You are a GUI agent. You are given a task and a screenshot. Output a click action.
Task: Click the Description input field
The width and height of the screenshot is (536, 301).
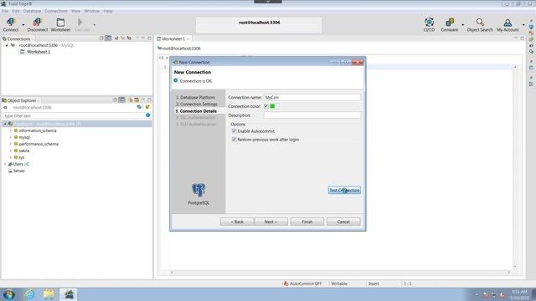pyautogui.click(x=312, y=115)
